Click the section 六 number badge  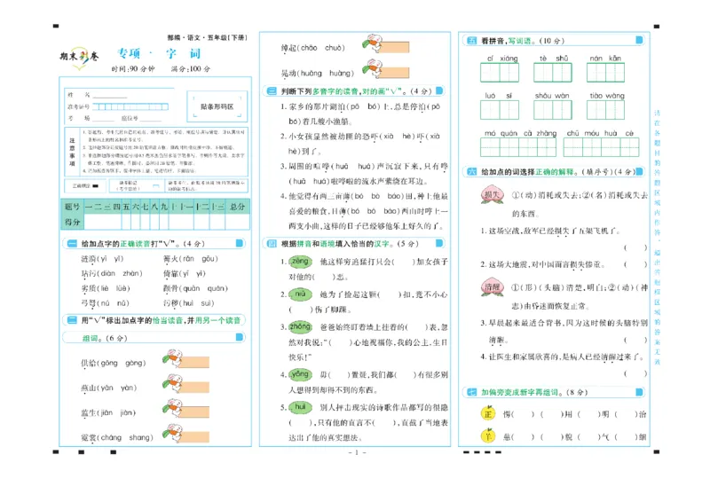click(x=471, y=171)
